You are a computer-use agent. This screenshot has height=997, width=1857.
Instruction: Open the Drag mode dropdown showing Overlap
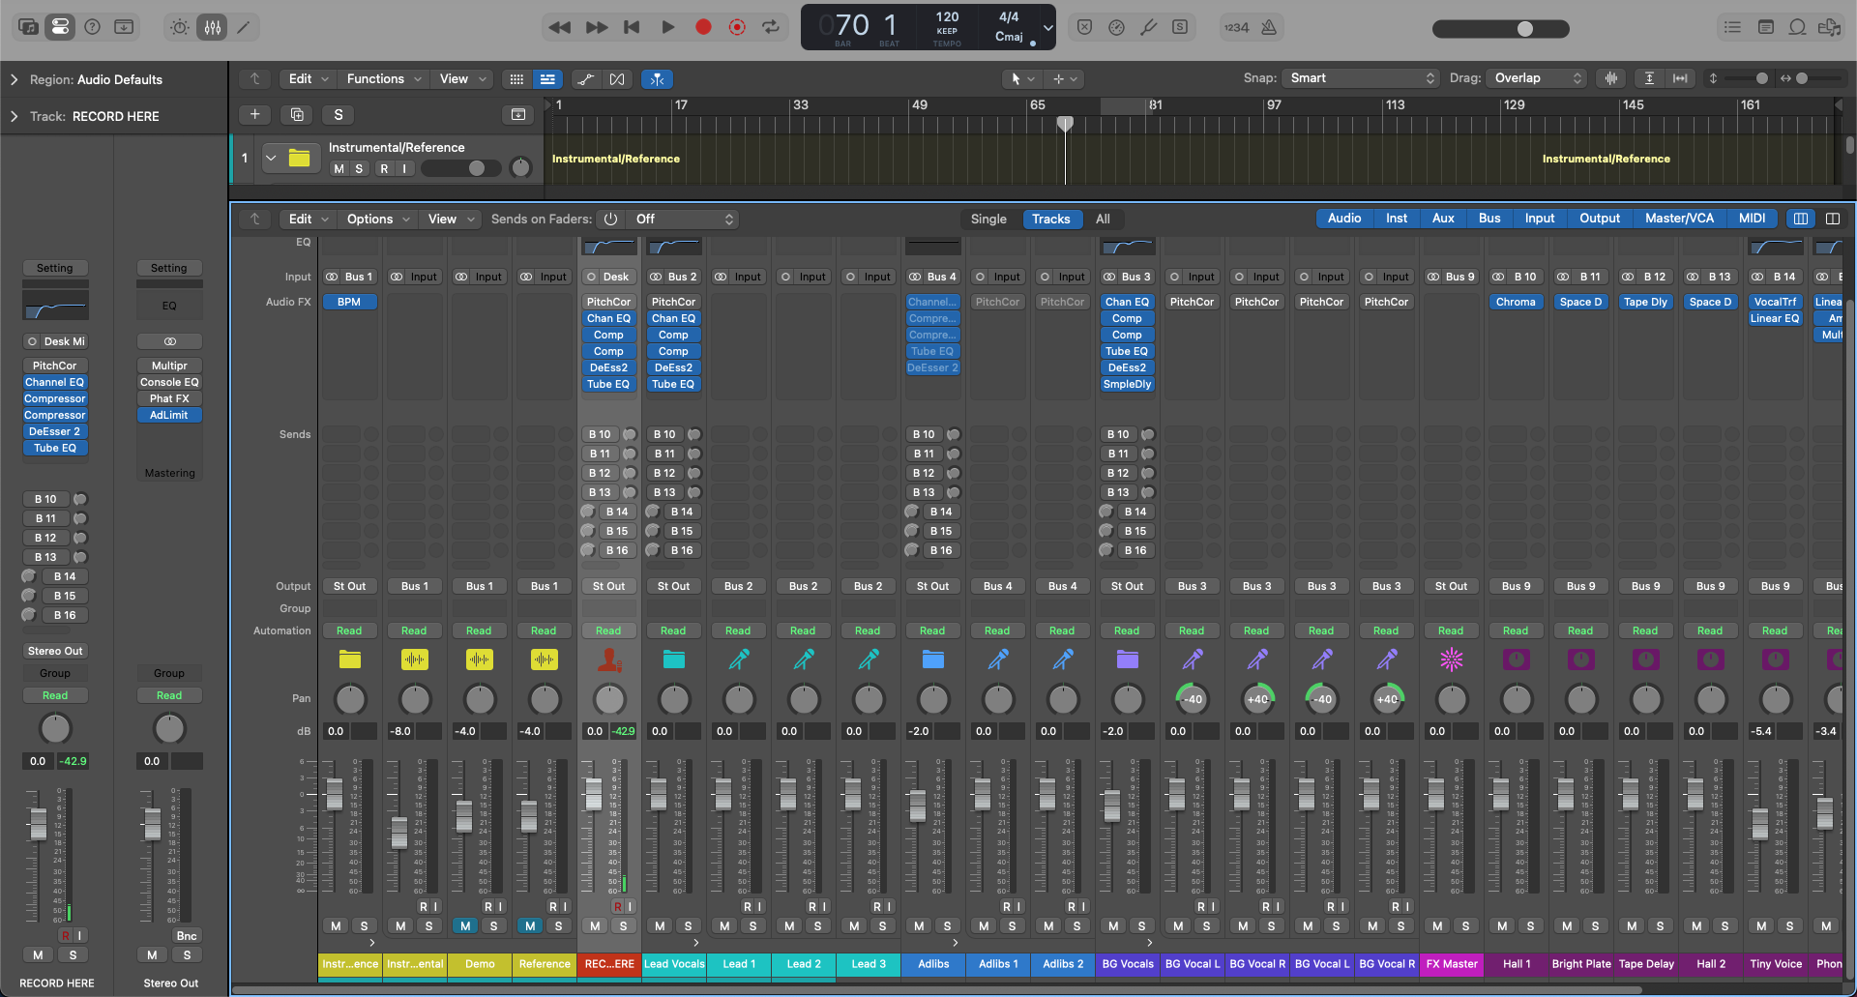click(x=1536, y=77)
